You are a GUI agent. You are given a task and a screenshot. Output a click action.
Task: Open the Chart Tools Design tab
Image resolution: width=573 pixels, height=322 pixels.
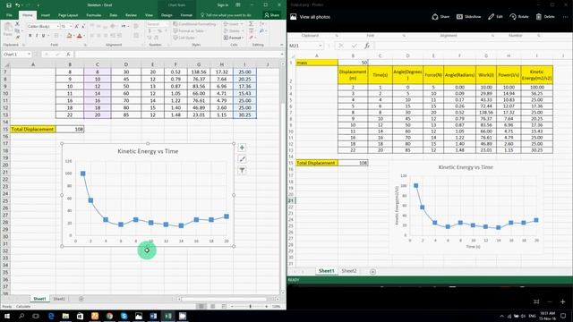pyautogui.click(x=167, y=15)
